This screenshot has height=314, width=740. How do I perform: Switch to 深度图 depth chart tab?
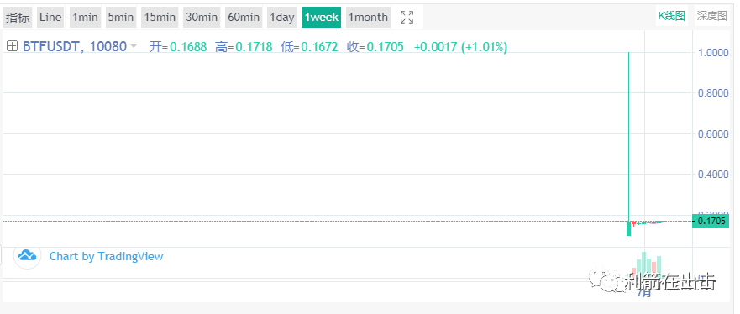click(x=711, y=16)
